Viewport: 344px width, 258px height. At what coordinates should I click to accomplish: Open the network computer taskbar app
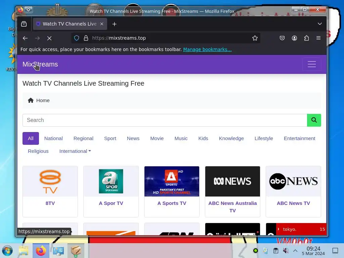58,251
